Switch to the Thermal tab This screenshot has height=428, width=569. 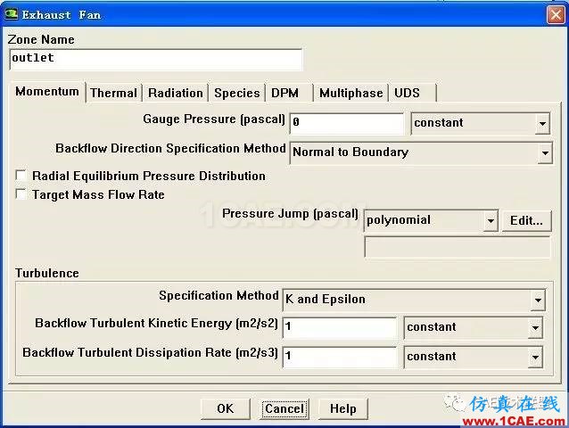[x=113, y=93]
